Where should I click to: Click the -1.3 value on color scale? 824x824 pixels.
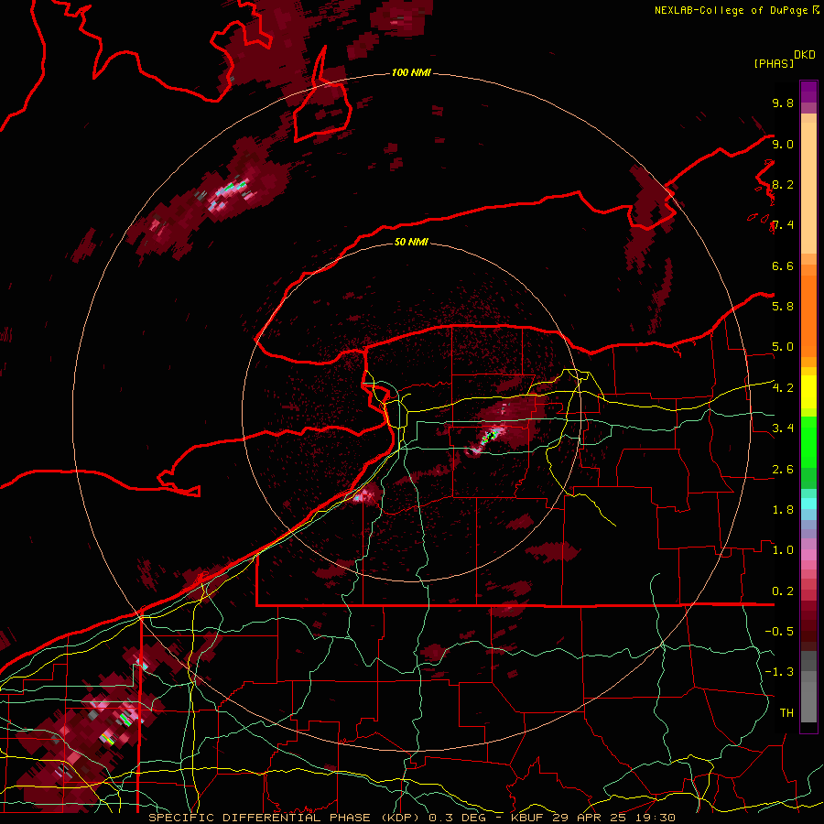pyautogui.click(x=779, y=672)
